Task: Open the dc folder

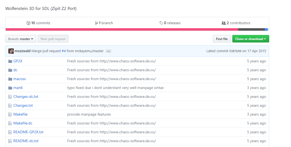Action: (15, 70)
